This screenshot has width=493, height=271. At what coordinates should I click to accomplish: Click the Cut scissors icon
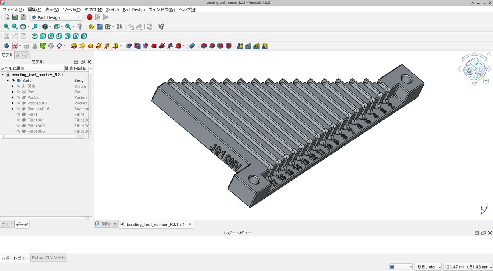[7, 36]
